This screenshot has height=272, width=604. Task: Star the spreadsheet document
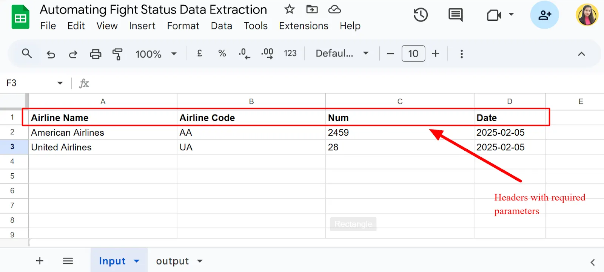(290, 9)
